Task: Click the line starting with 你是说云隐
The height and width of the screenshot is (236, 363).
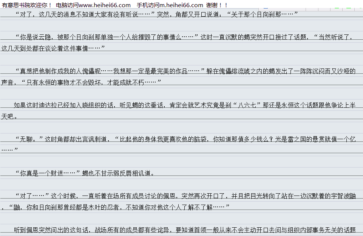Action: (x=181, y=37)
